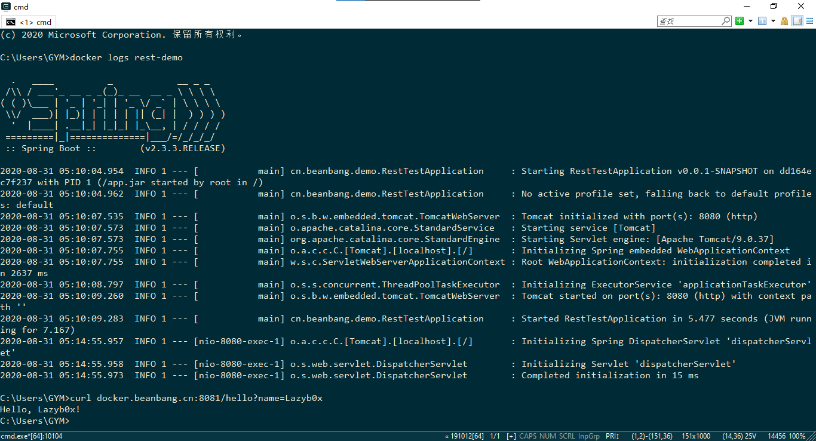Toggle the NUM lock status indicator

tap(548, 436)
